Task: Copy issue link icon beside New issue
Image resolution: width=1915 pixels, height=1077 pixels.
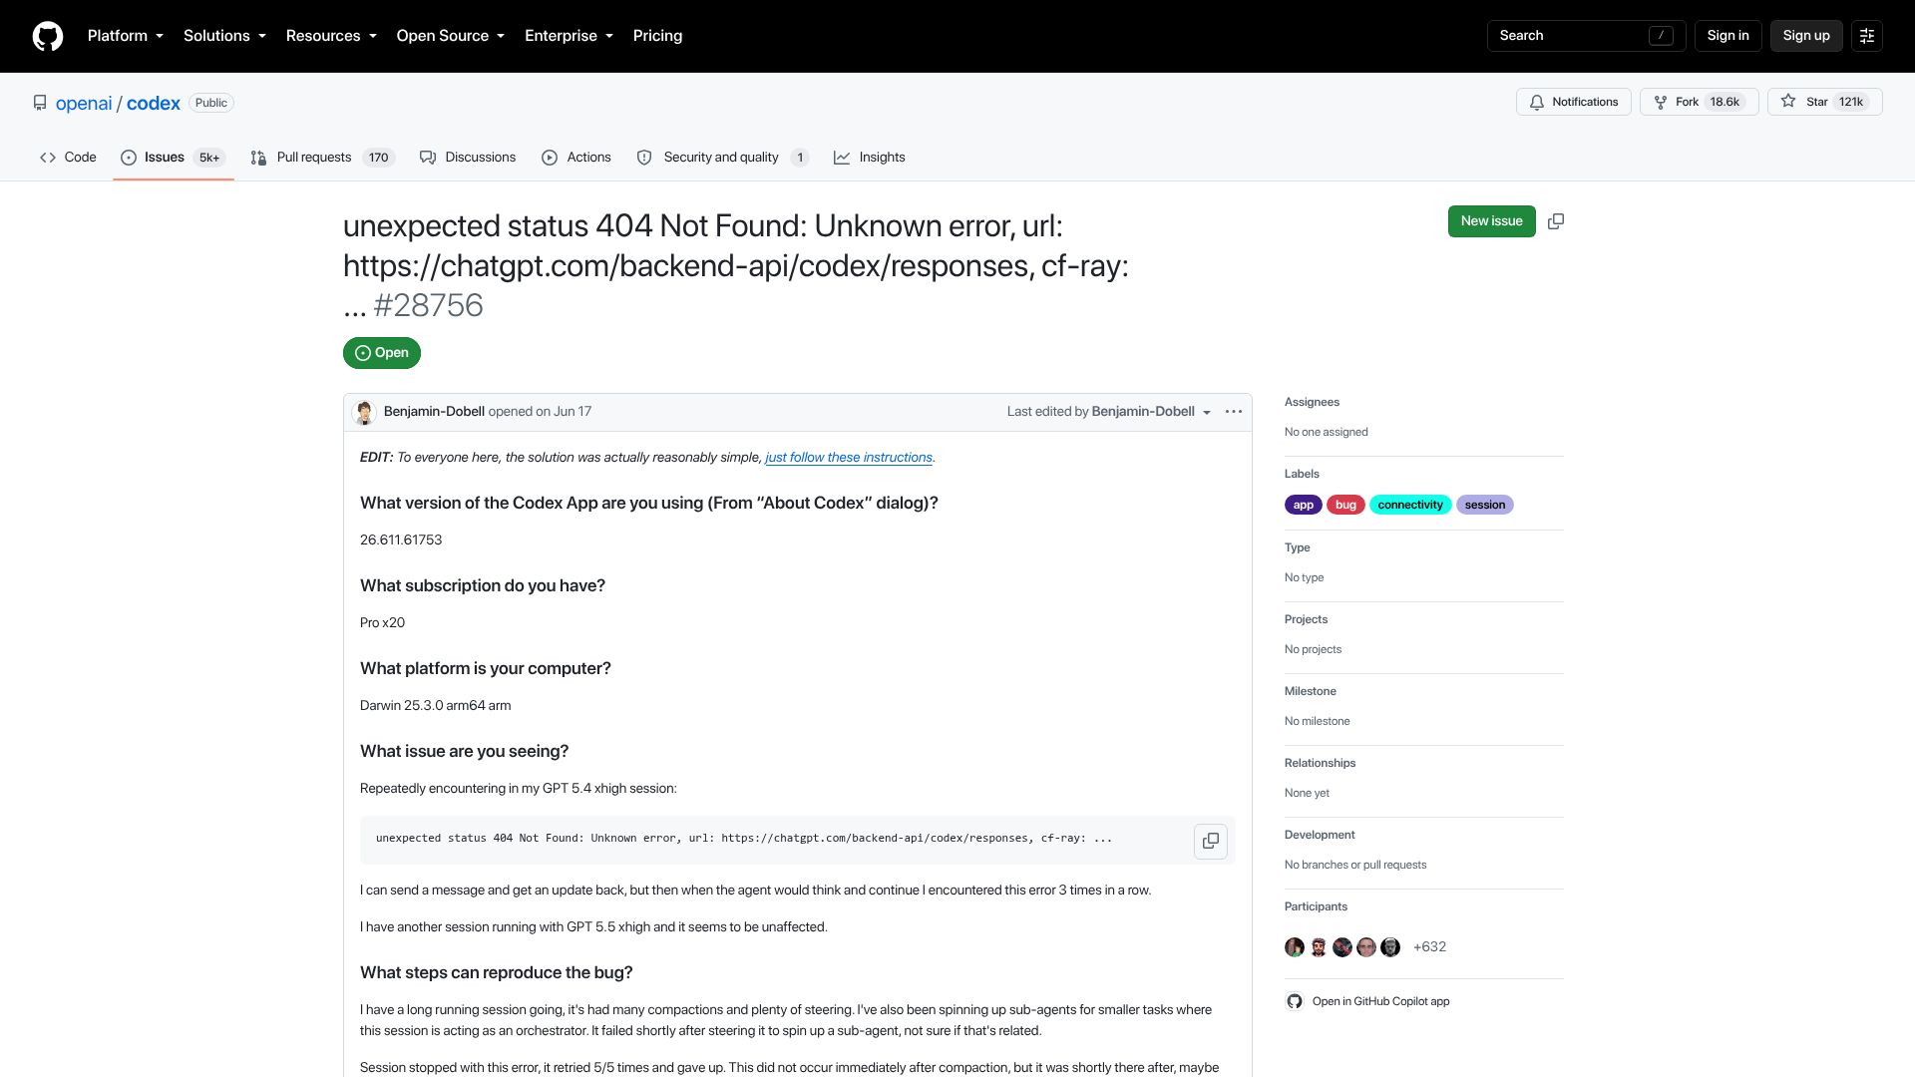Action: [1555, 221]
